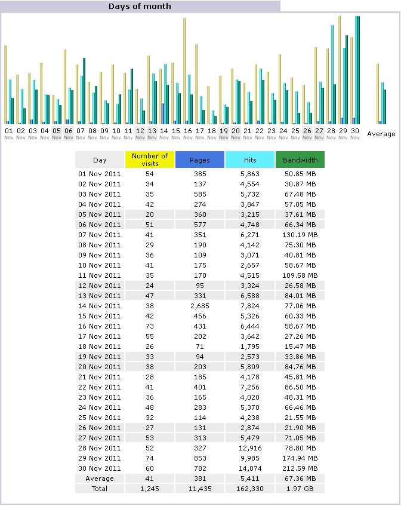Screen dimensions: 401x506
Task: Click the chart axis label 01 Nov
Action: coord(9,134)
